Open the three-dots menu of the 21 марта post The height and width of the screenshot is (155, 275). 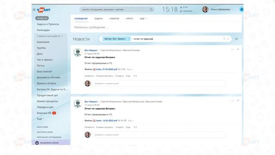(x=232, y=50)
